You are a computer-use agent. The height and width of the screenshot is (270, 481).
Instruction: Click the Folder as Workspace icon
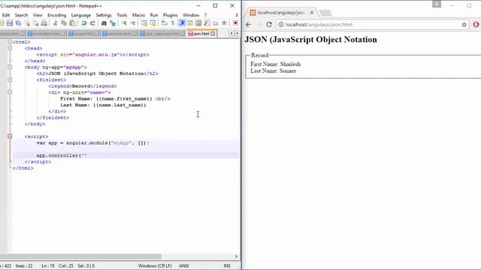coord(216,23)
